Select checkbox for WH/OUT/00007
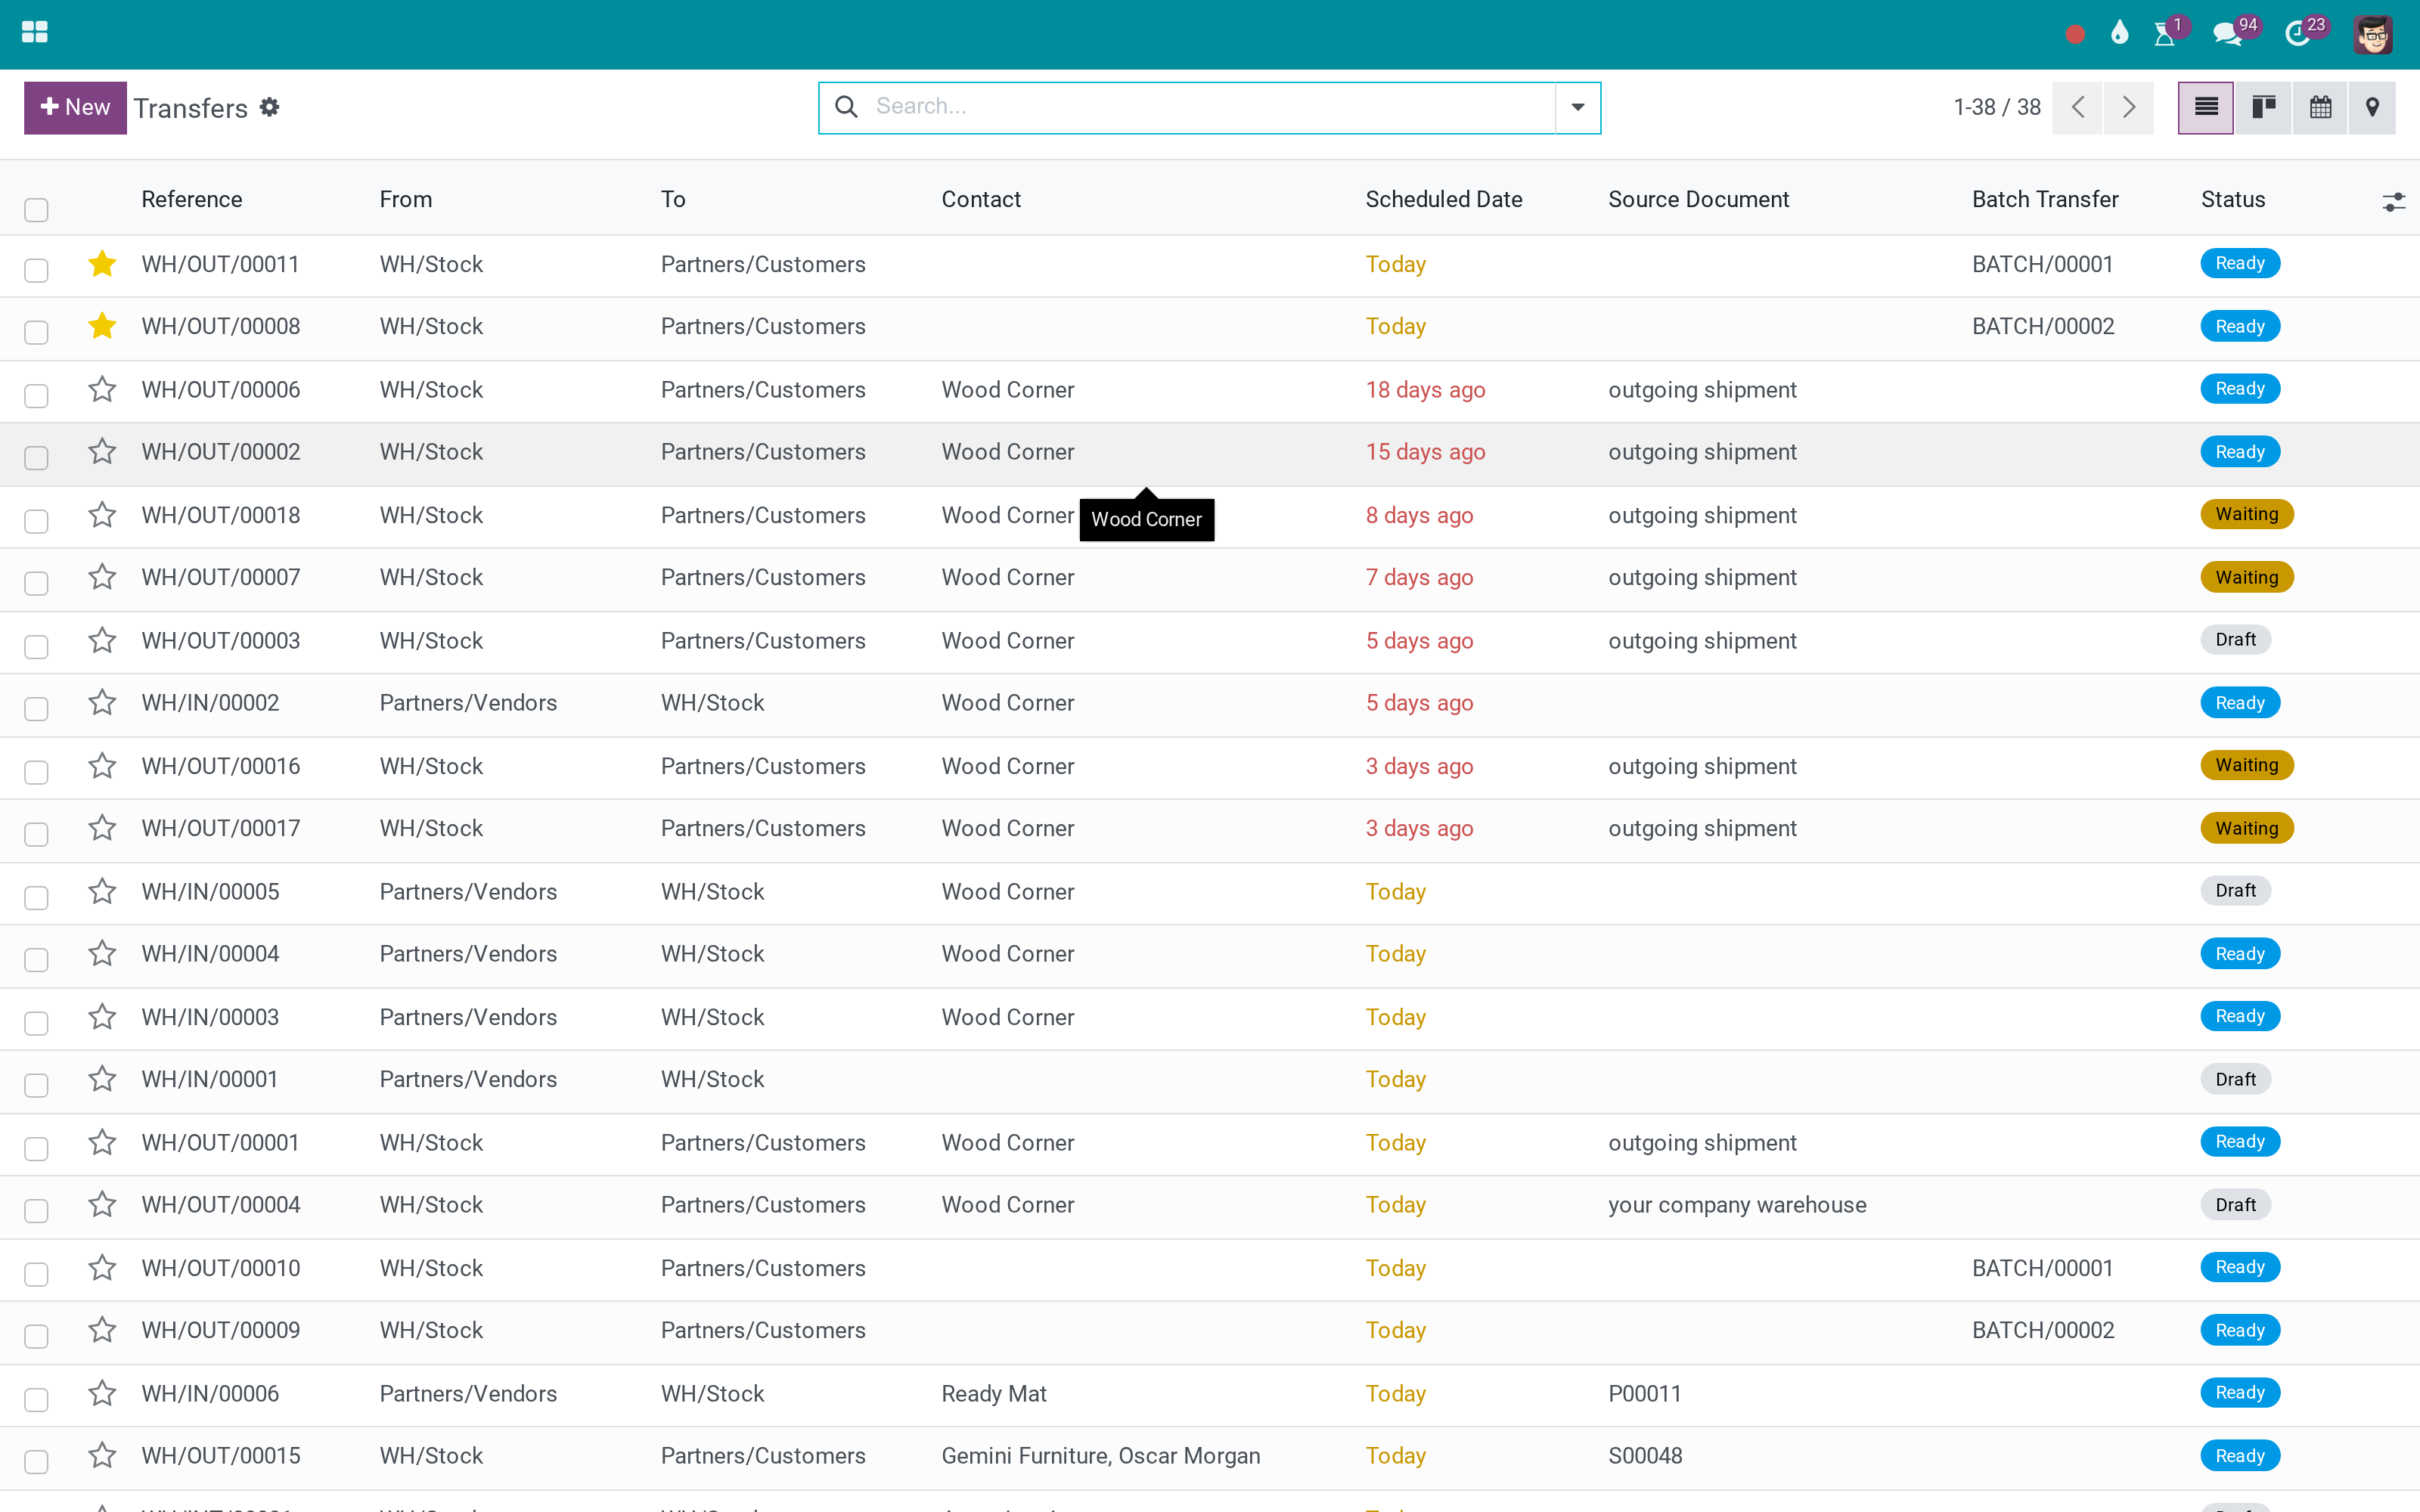Viewport: 2420px width, 1512px height. pos(37,583)
